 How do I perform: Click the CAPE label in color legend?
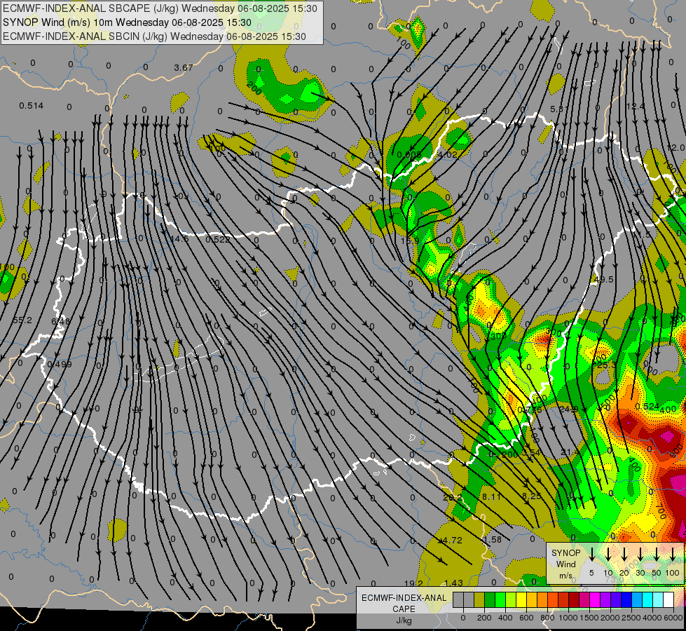point(404,609)
